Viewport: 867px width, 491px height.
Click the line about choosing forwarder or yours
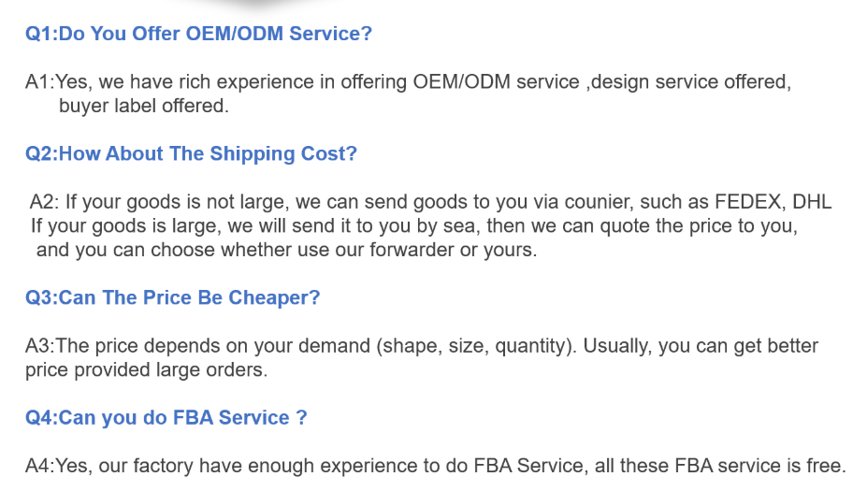click(286, 250)
